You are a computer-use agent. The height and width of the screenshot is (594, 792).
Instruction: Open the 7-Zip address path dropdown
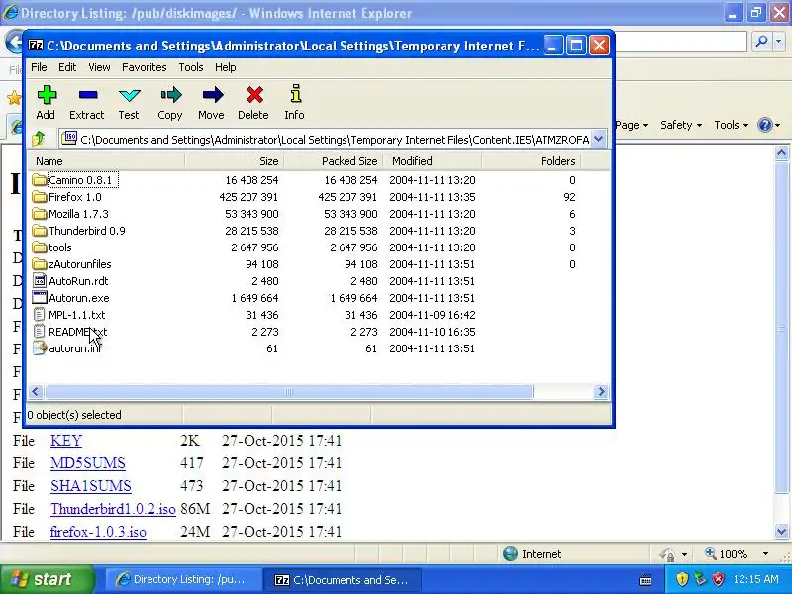click(599, 139)
